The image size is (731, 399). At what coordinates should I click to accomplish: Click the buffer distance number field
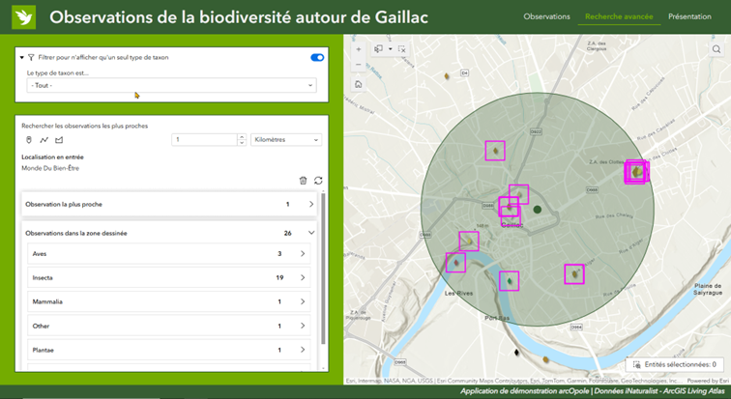click(207, 140)
